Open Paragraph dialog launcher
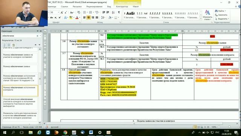The image size is (241, 136). [120, 23]
